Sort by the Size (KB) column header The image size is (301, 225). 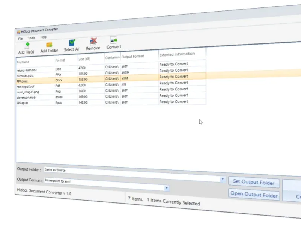pos(91,58)
